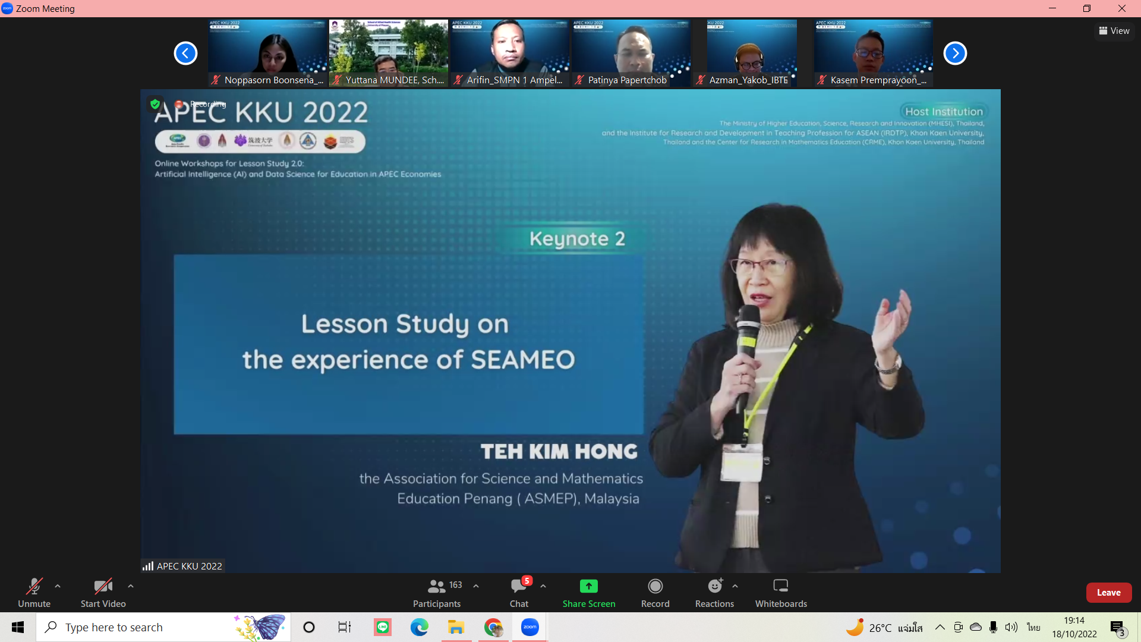Click the green encryption shield icon
This screenshot has height=642, width=1141.
[x=155, y=104]
